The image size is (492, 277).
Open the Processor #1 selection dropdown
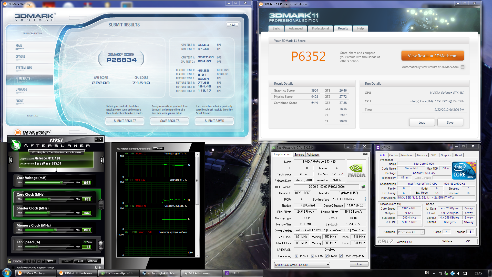click(x=422, y=232)
